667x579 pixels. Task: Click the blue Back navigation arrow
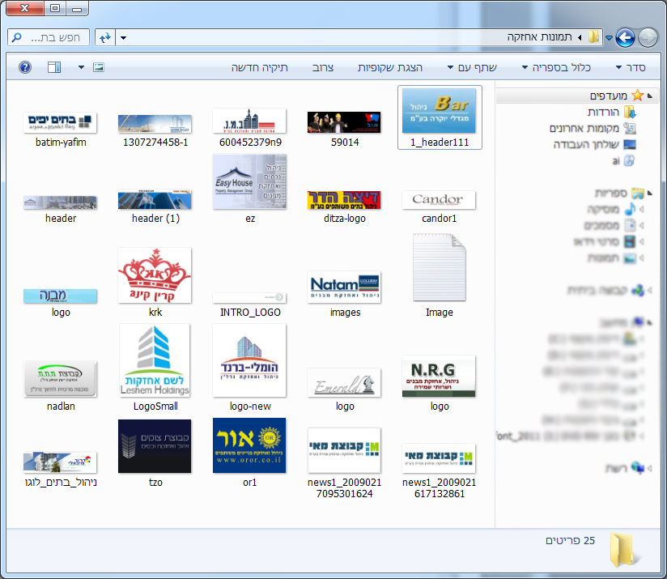[625, 38]
